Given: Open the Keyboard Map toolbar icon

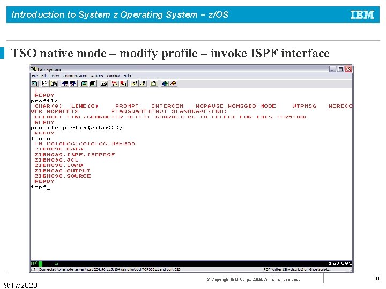Looking at the screenshot, I should [104, 84].
